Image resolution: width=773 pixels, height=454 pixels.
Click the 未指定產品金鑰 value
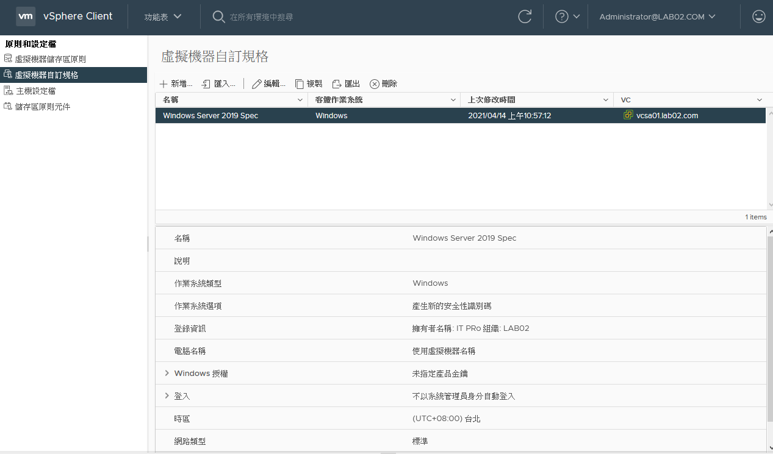440,374
